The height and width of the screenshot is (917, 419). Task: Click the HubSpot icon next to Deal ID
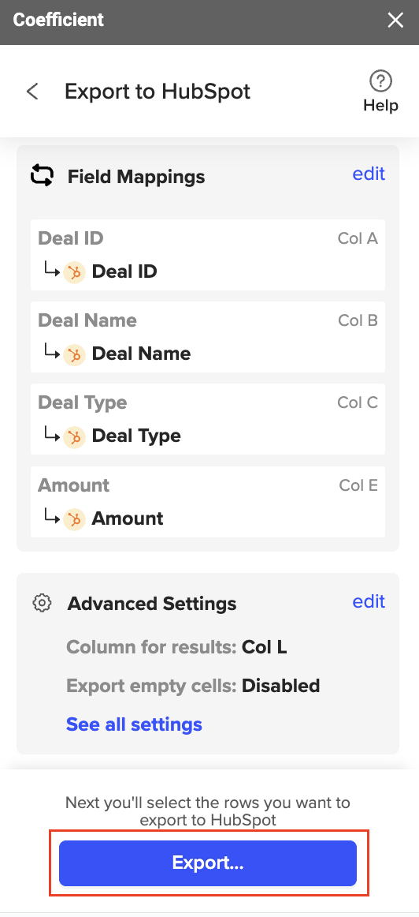coord(74,272)
